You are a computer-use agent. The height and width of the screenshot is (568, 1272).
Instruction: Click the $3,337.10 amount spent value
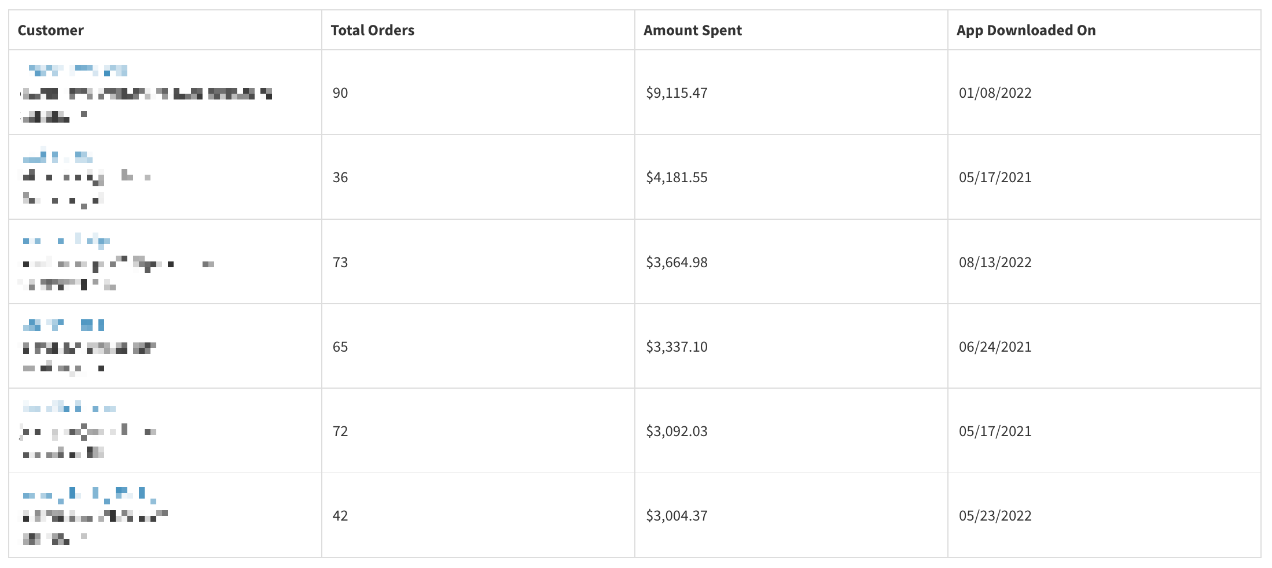coord(677,346)
